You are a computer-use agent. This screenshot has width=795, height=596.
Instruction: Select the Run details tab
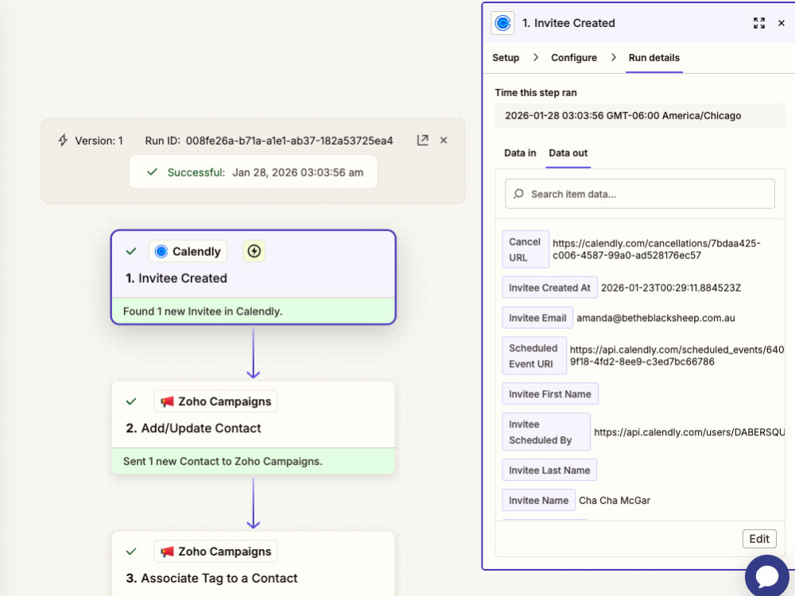coord(654,58)
